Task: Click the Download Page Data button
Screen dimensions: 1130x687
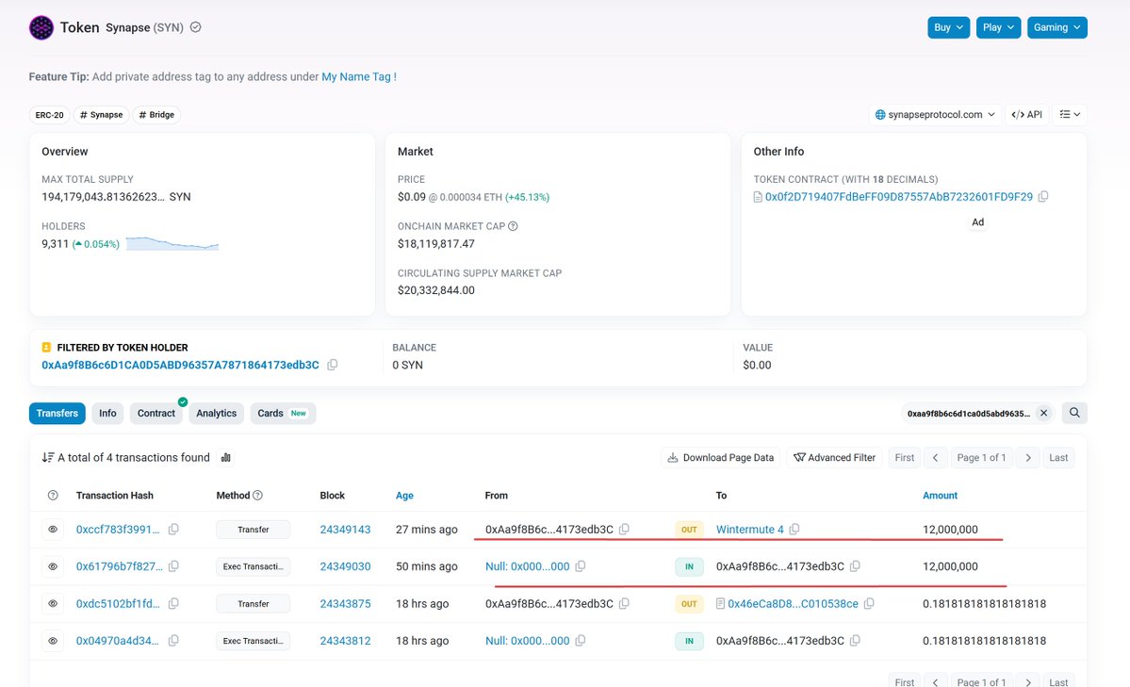Action: [721, 458]
